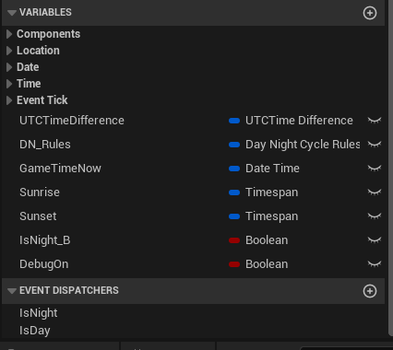Toggle the closed-eye visibility icon for IsNight_B
Screen dimensions: 393x350
pyautogui.click(x=375, y=240)
